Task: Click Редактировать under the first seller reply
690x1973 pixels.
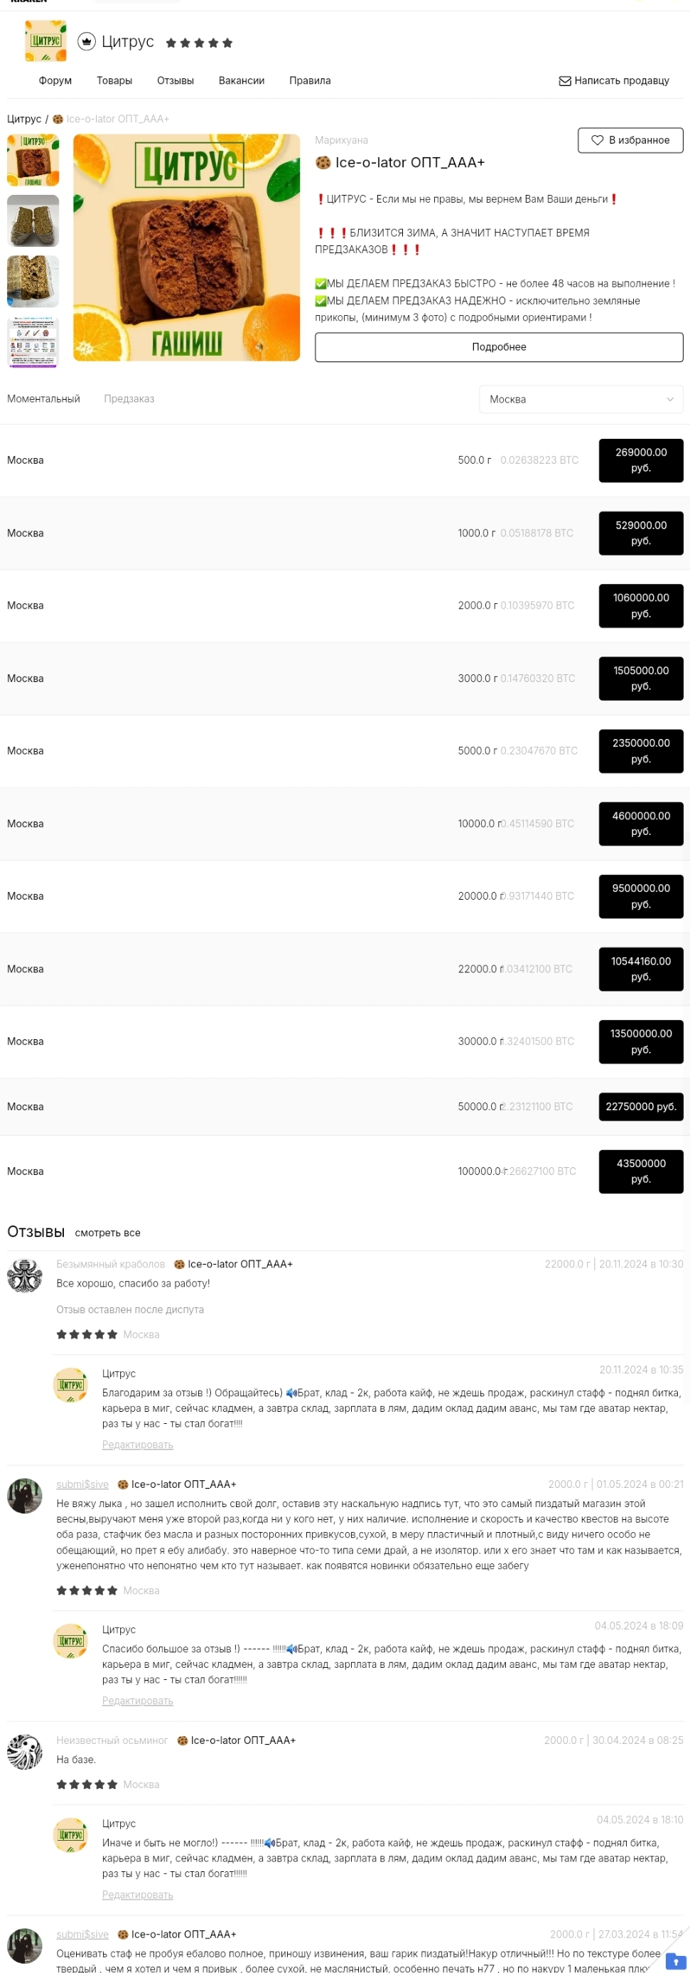Action: point(138,1445)
